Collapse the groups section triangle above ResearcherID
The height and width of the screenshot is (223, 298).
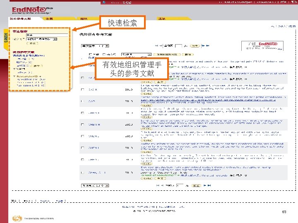click(x=14, y=69)
